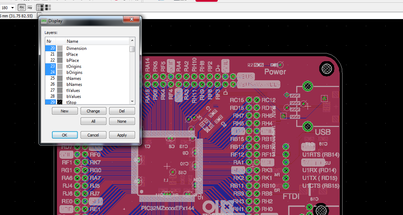Toggle visibility of layer 20 Dimension

click(x=51, y=48)
